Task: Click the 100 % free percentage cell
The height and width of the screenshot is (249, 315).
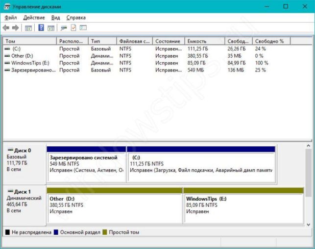Action: click(262, 63)
